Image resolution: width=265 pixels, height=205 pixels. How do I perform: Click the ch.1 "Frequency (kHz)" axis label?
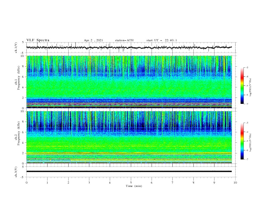pyautogui.click(x=19, y=78)
